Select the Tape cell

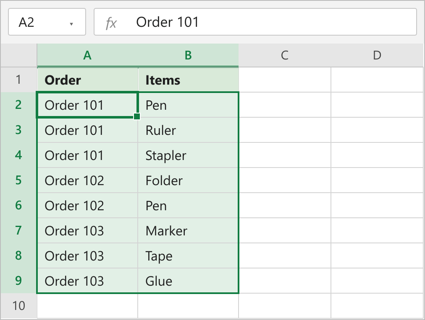(x=188, y=255)
